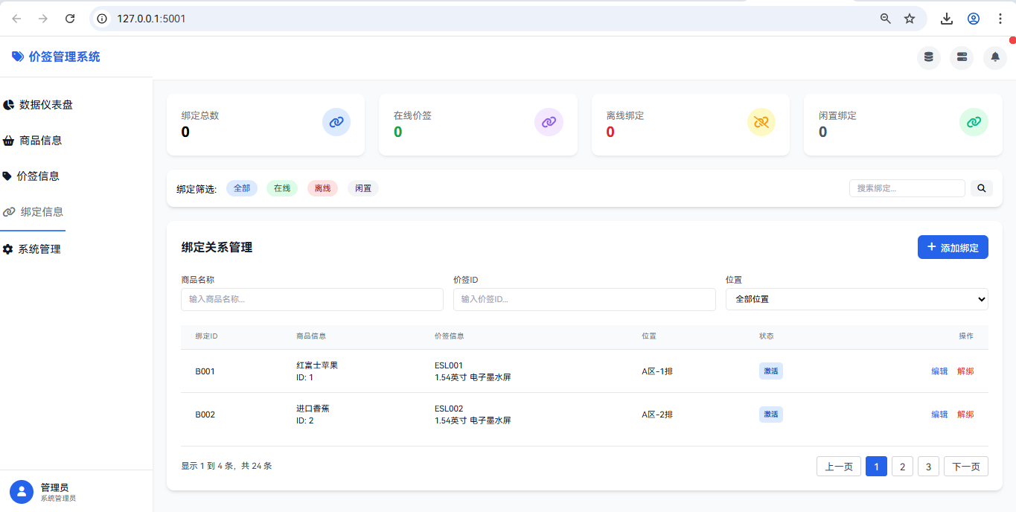Image resolution: width=1016 pixels, height=512 pixels.
Task: Filter bindings by 全部
Action: (242, 188)
